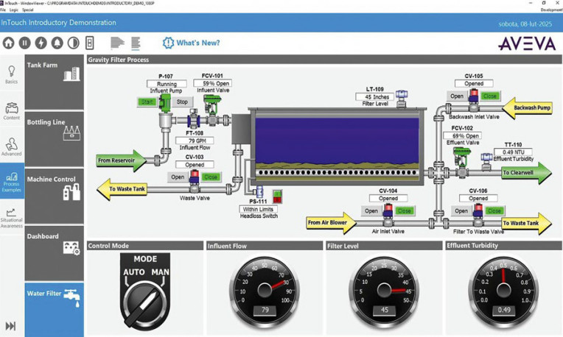Screen dimensions: 563x337
Task: Select the Bottling Line navigation tile
Action: [54, 138]
